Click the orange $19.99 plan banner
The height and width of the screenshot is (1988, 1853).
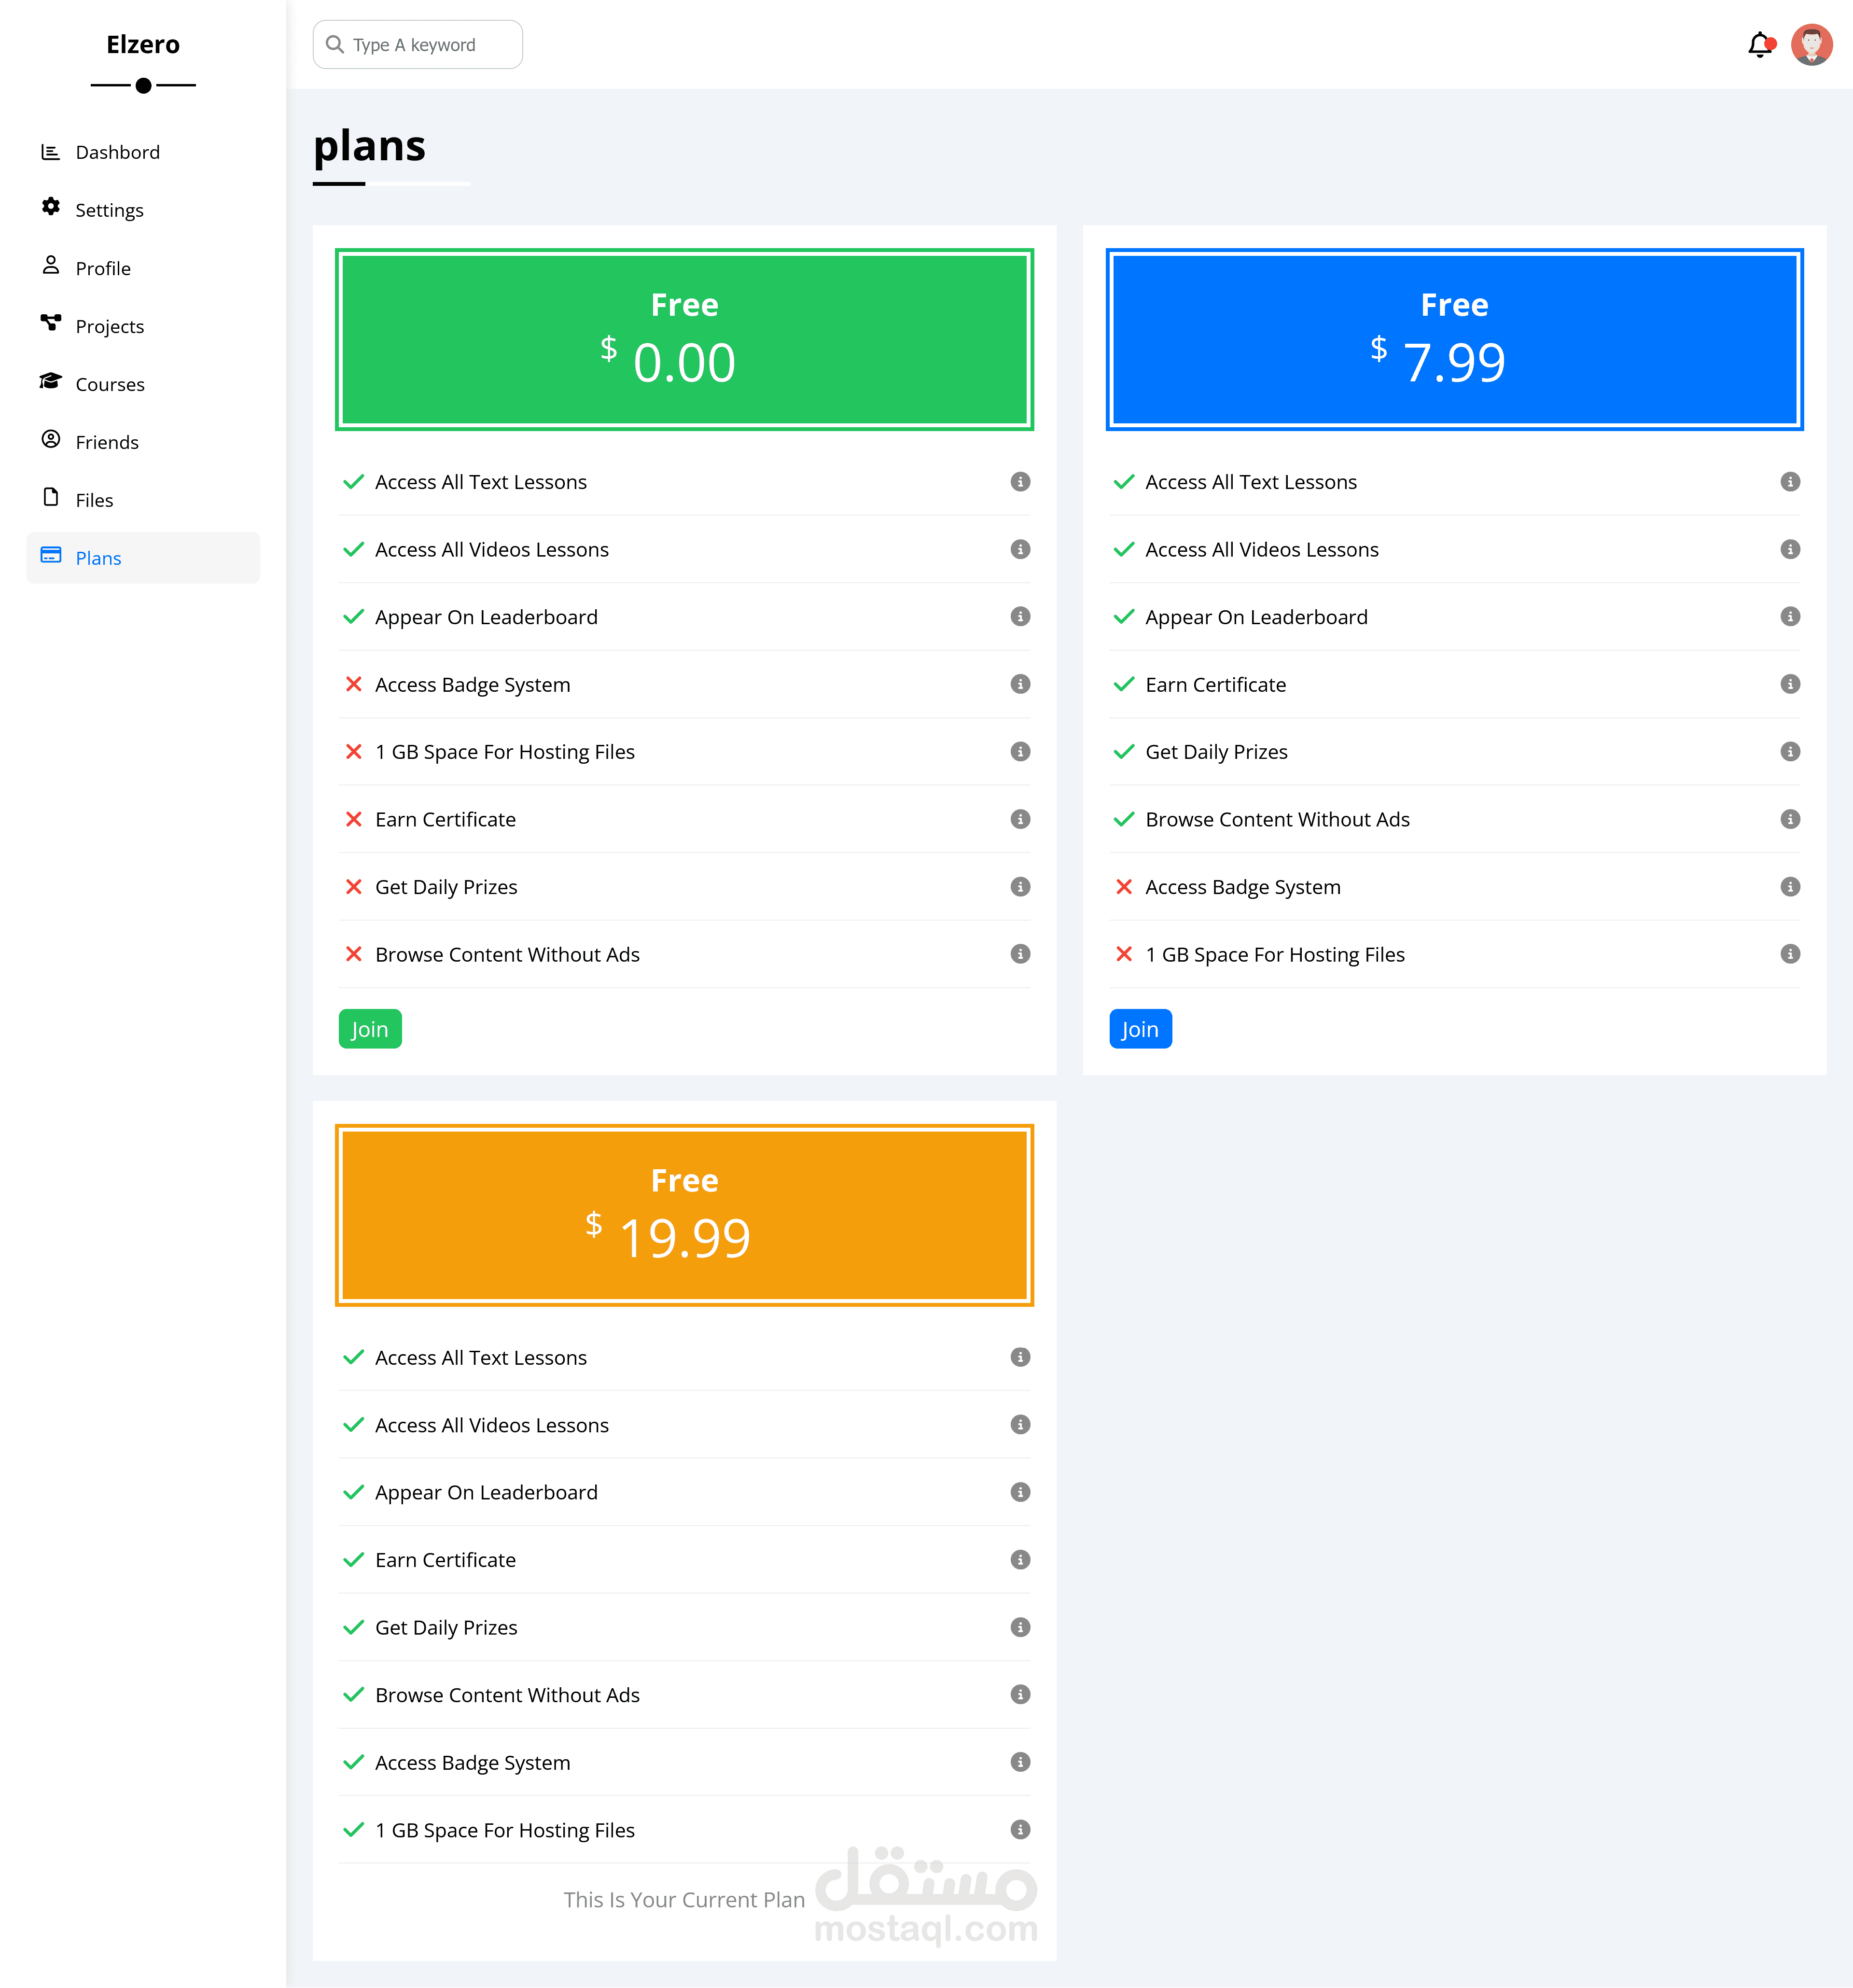tap(684, 1215)
